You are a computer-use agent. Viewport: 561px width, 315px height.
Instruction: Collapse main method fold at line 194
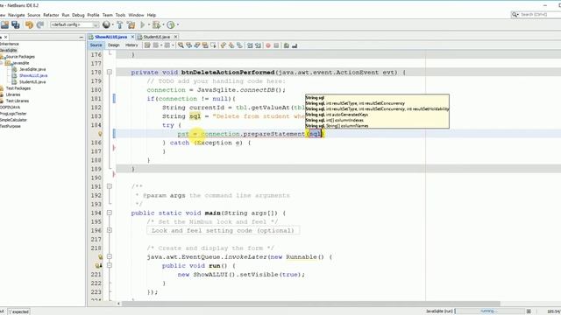point(110,213)
